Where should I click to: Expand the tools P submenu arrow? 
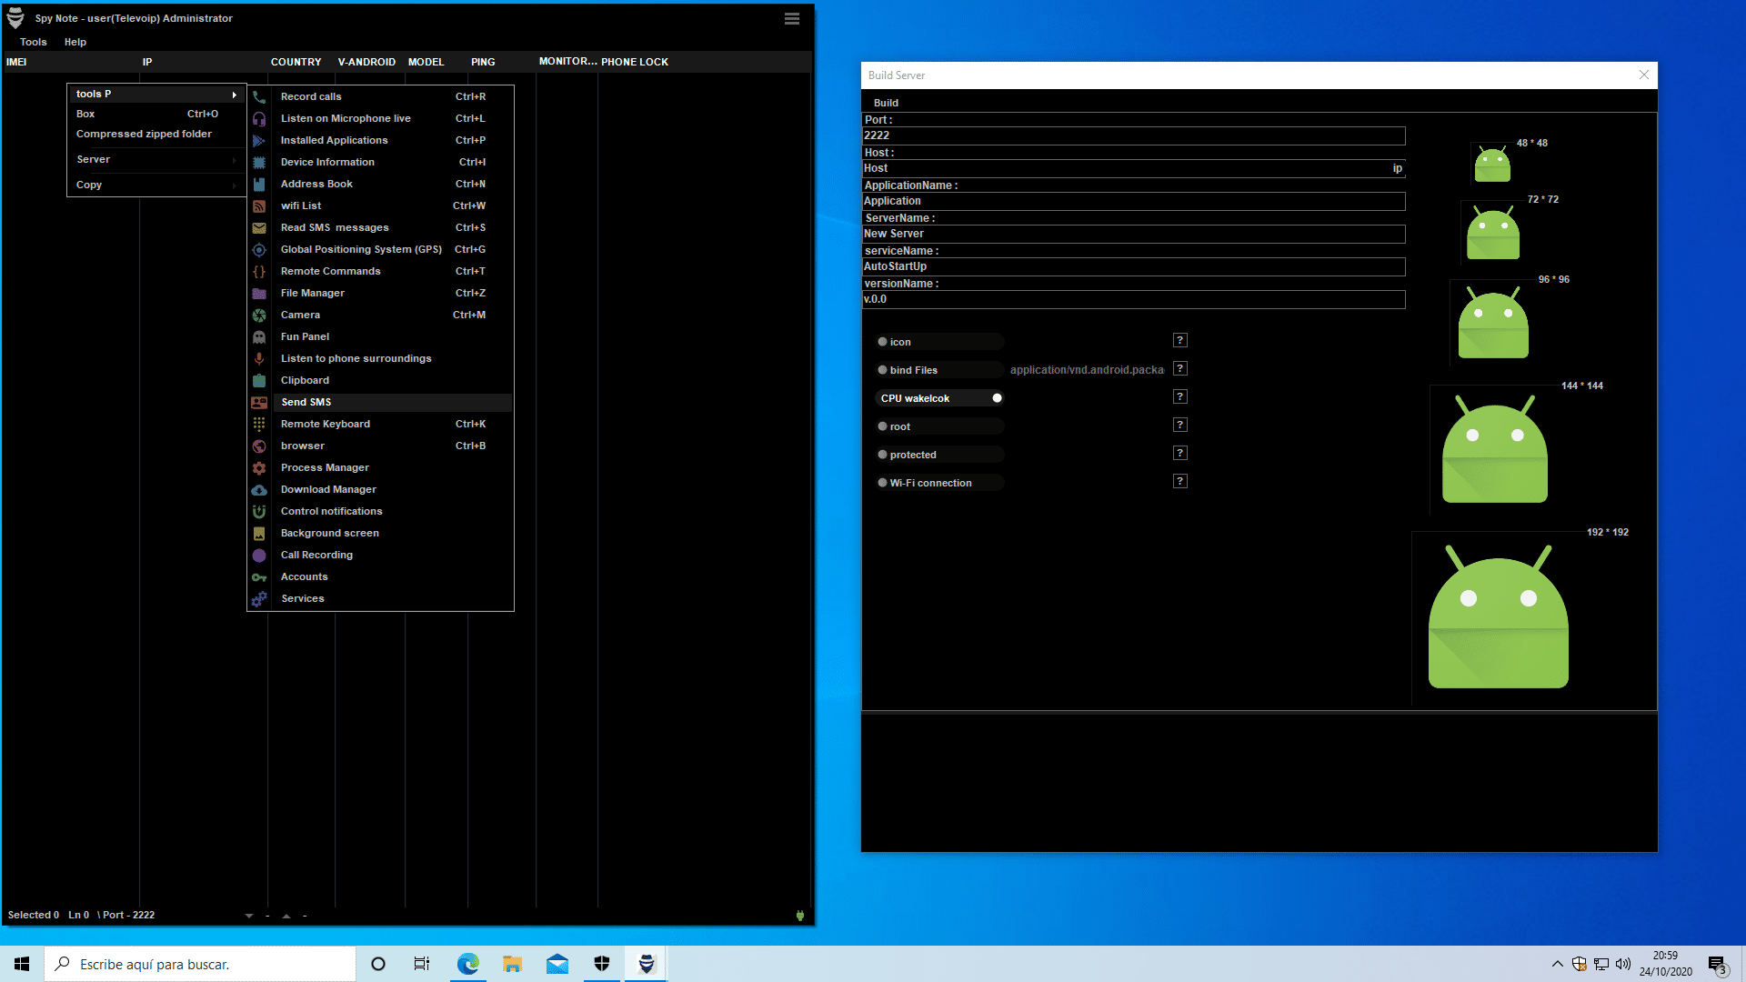point(234,95)
